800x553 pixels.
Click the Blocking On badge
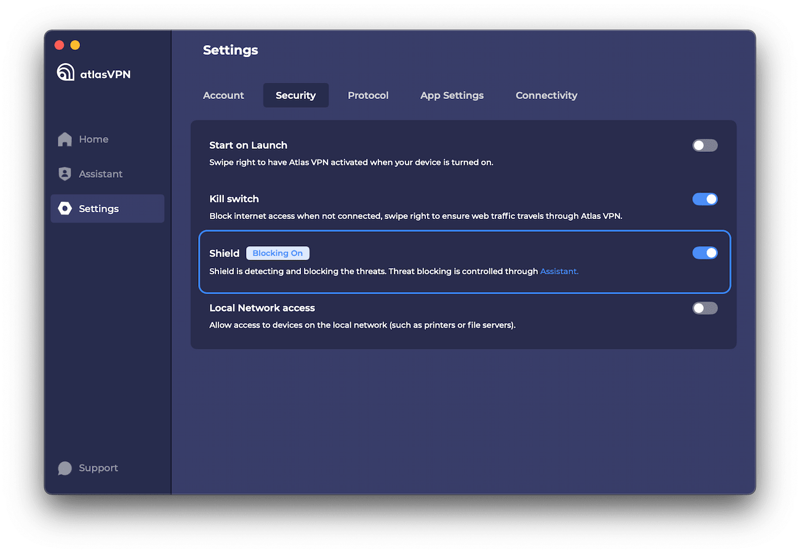pos(278,253)
